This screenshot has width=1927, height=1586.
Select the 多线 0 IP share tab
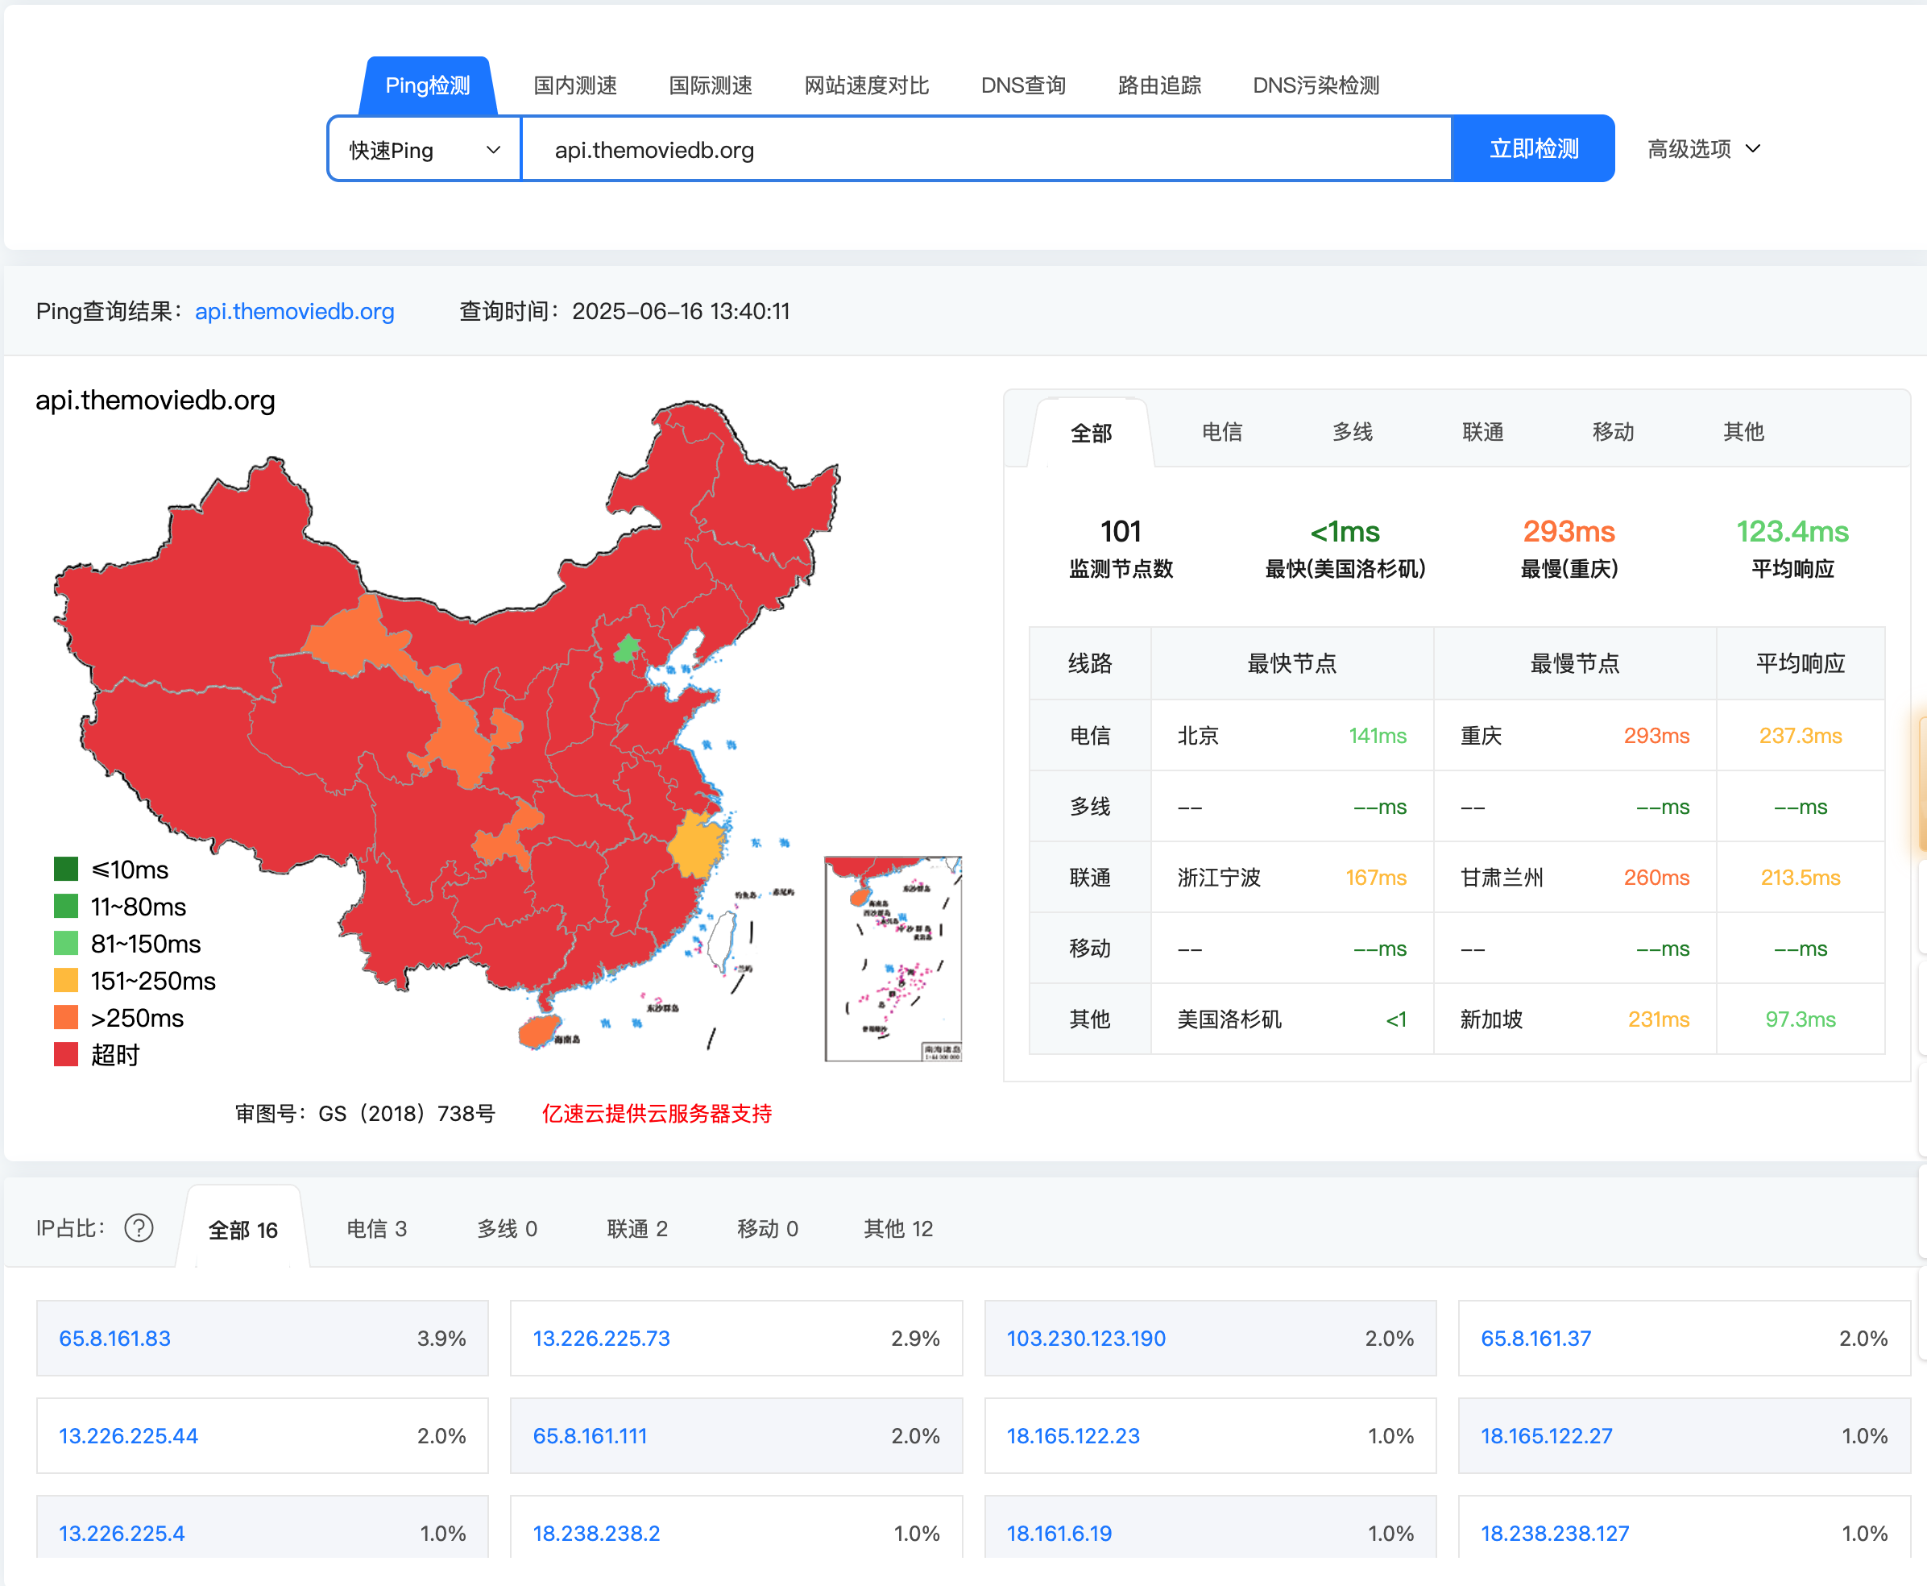pyautogui.click(x=507, y=1229)
